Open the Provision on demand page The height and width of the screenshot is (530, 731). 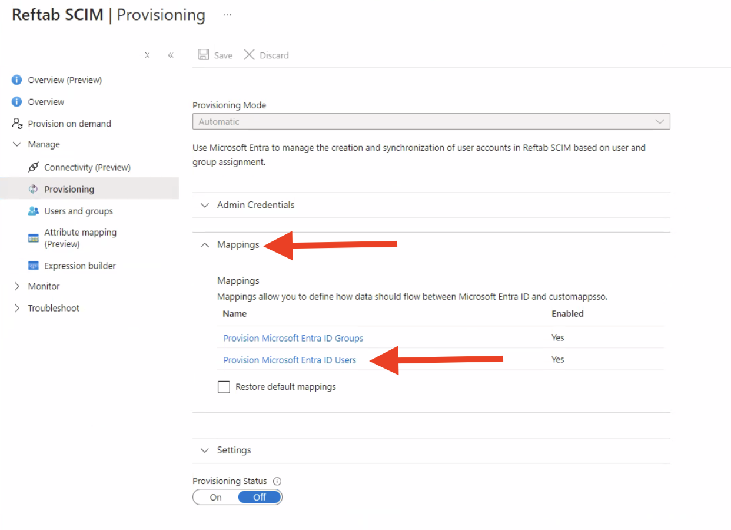69,123
